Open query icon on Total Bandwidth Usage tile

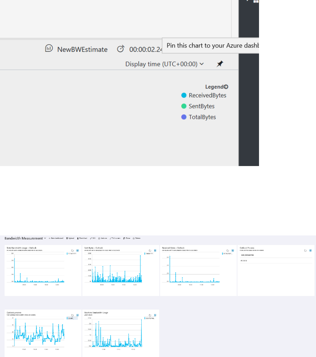point(78,251)
